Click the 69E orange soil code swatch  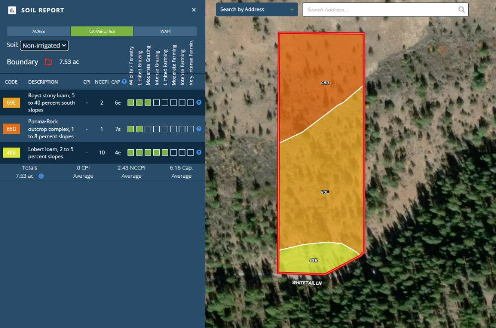(11, 103)
